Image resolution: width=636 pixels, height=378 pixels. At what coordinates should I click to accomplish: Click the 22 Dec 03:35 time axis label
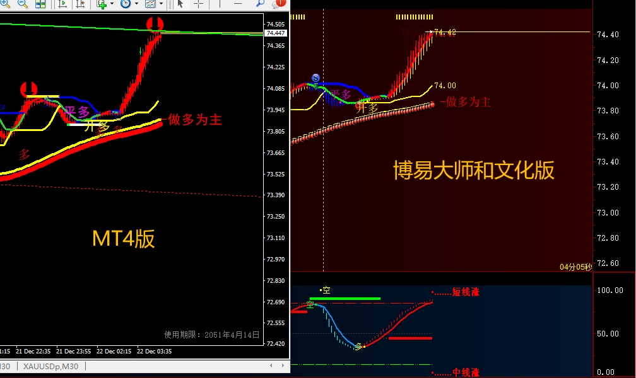click(x=154, y=352)
